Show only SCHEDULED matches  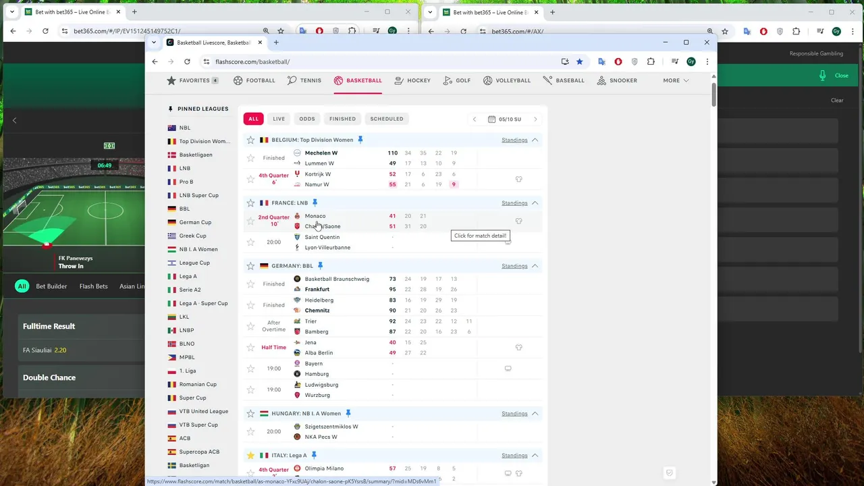[x=387, y=119]
